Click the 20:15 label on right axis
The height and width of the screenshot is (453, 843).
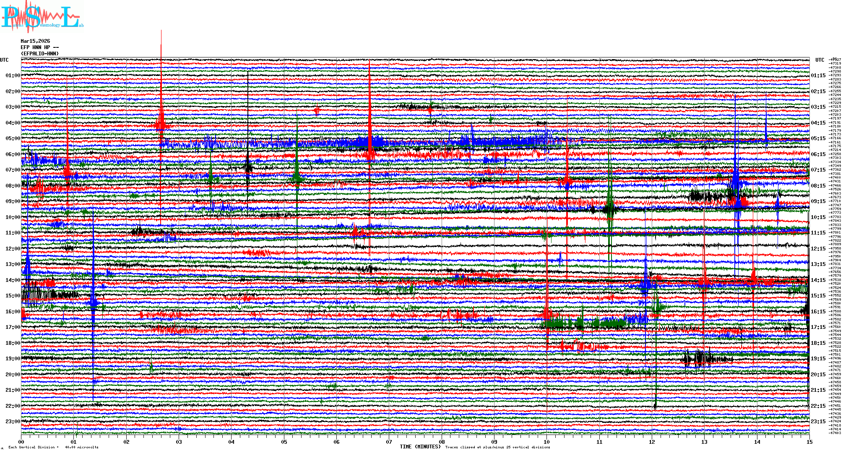point(818,375)
